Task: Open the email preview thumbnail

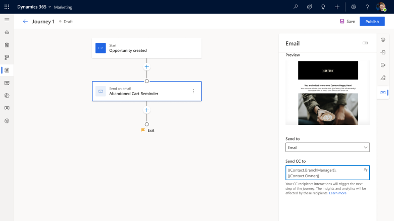Action: (x=328, y=93)
